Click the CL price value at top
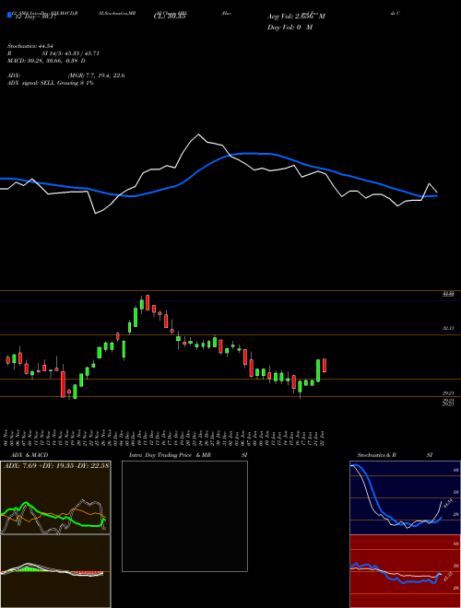 [x=170, y=17]
